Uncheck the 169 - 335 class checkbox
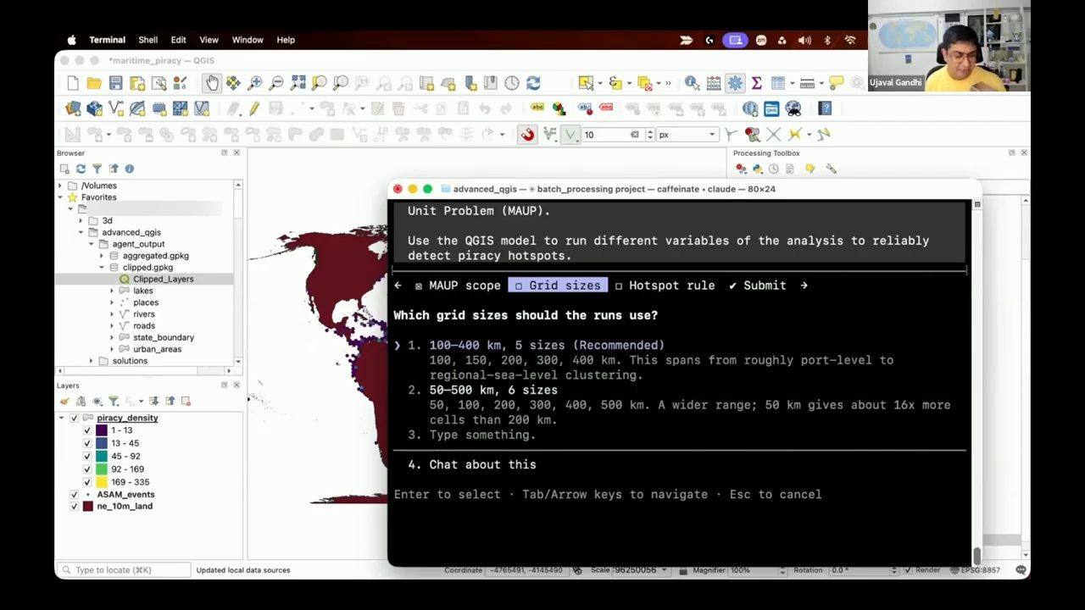Viewport: 1085px width, 610px height. click(x=86, y=482)
